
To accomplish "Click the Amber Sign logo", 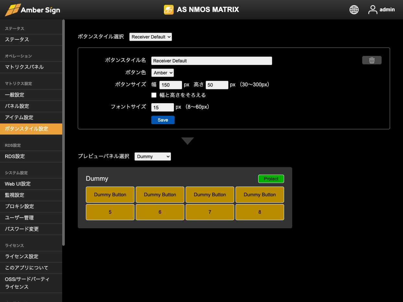I will 32,10.
